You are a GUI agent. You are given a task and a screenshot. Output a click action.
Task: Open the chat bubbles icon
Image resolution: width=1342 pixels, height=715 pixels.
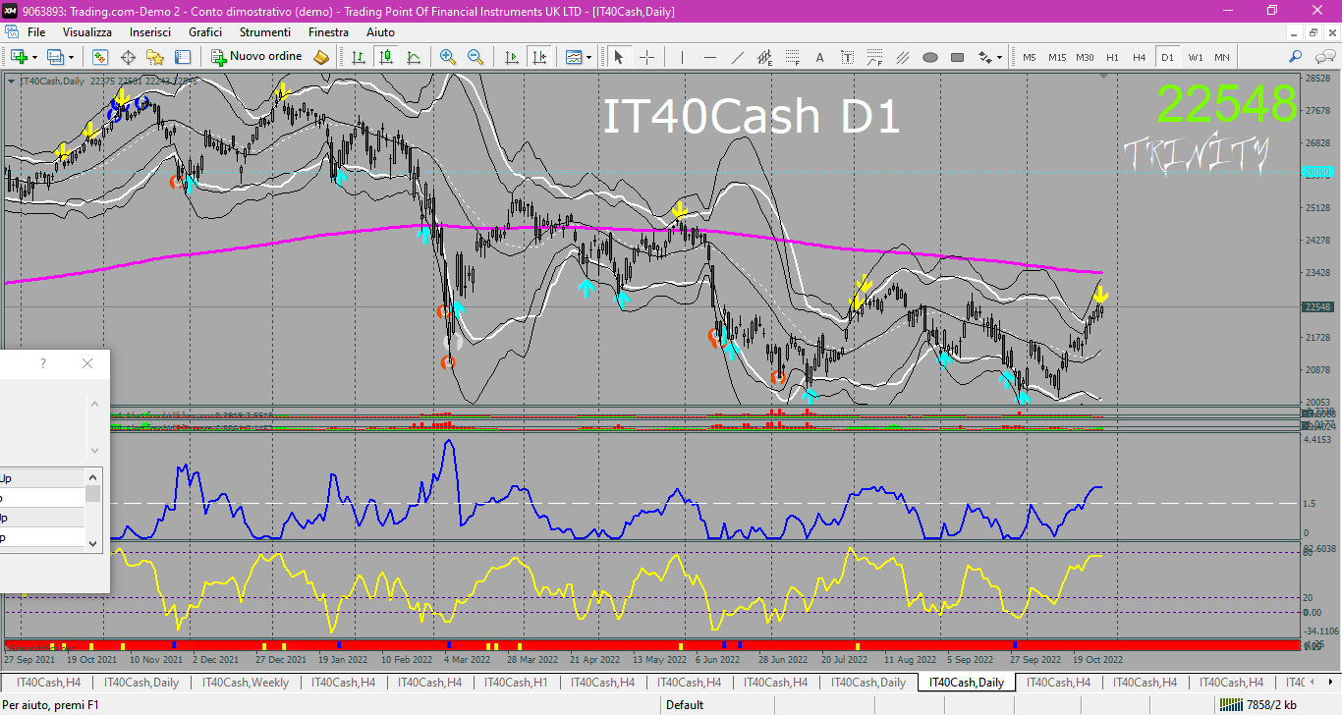[x=1323, y=57]
